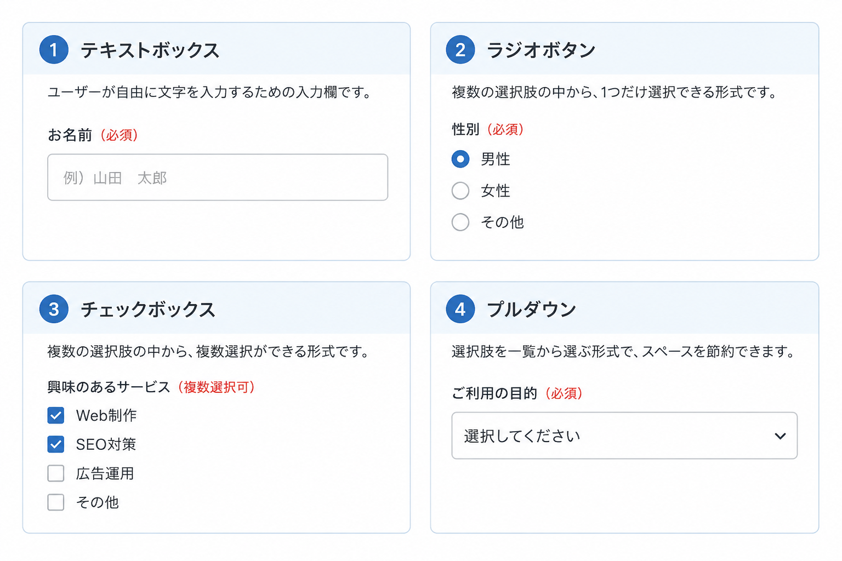This screenshot has height=561, width=842.
Task: Tick the その他 checkbox under 興味のあるサービス
Action: pyautogui.click(x=56, y=502)
